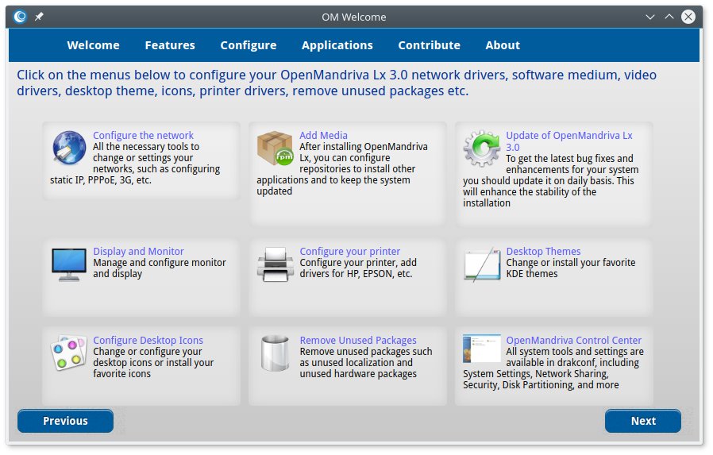Screen dimensions: 713x455
Task: Click the Previous button
Action: click(65, 421)
